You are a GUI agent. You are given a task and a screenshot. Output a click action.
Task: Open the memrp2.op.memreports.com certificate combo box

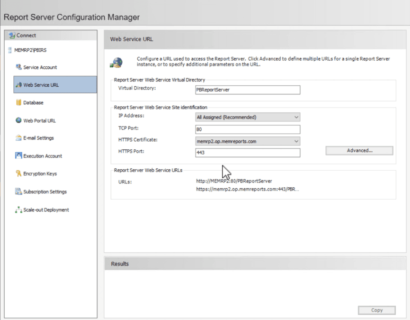click(x=248, y=141)
